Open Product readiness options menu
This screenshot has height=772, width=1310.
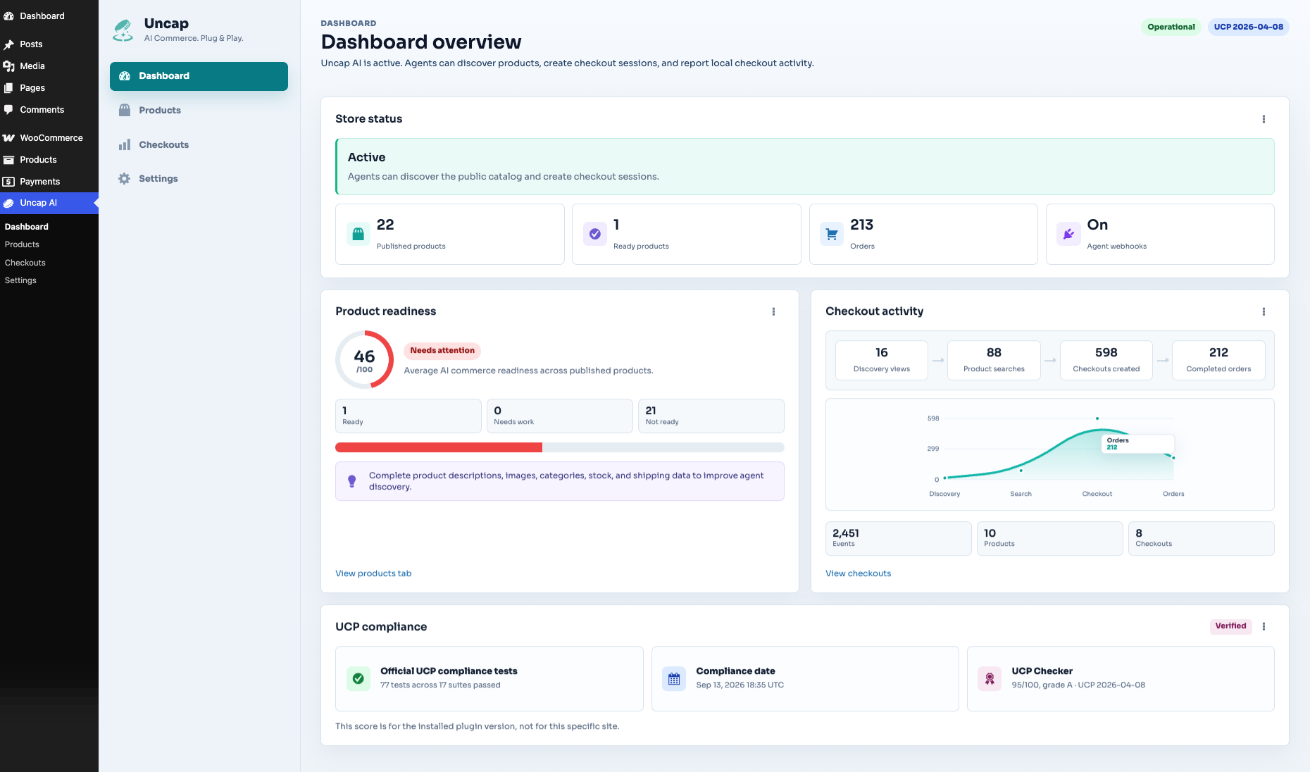tap(773, 311)
